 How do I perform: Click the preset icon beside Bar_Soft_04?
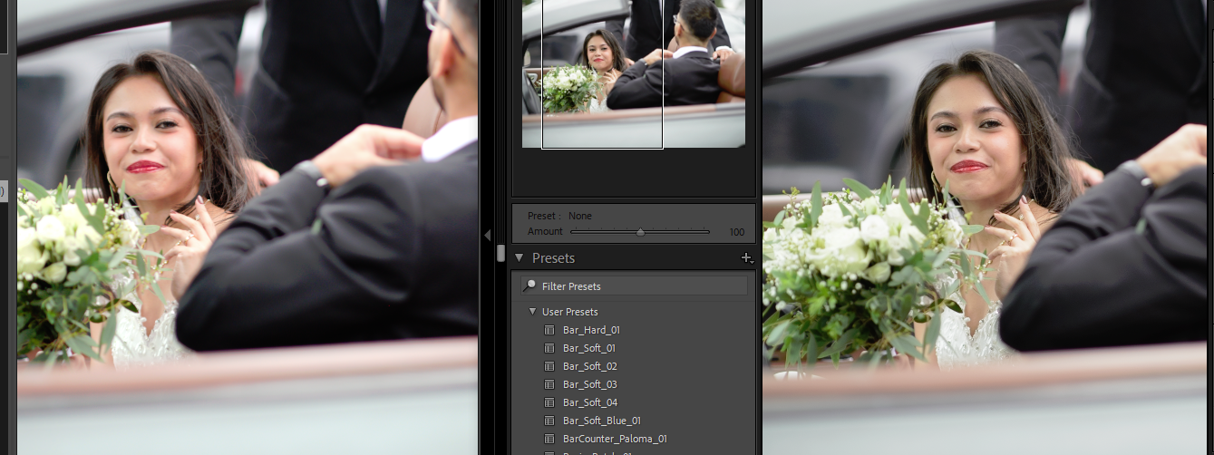[x=549, y=402]
